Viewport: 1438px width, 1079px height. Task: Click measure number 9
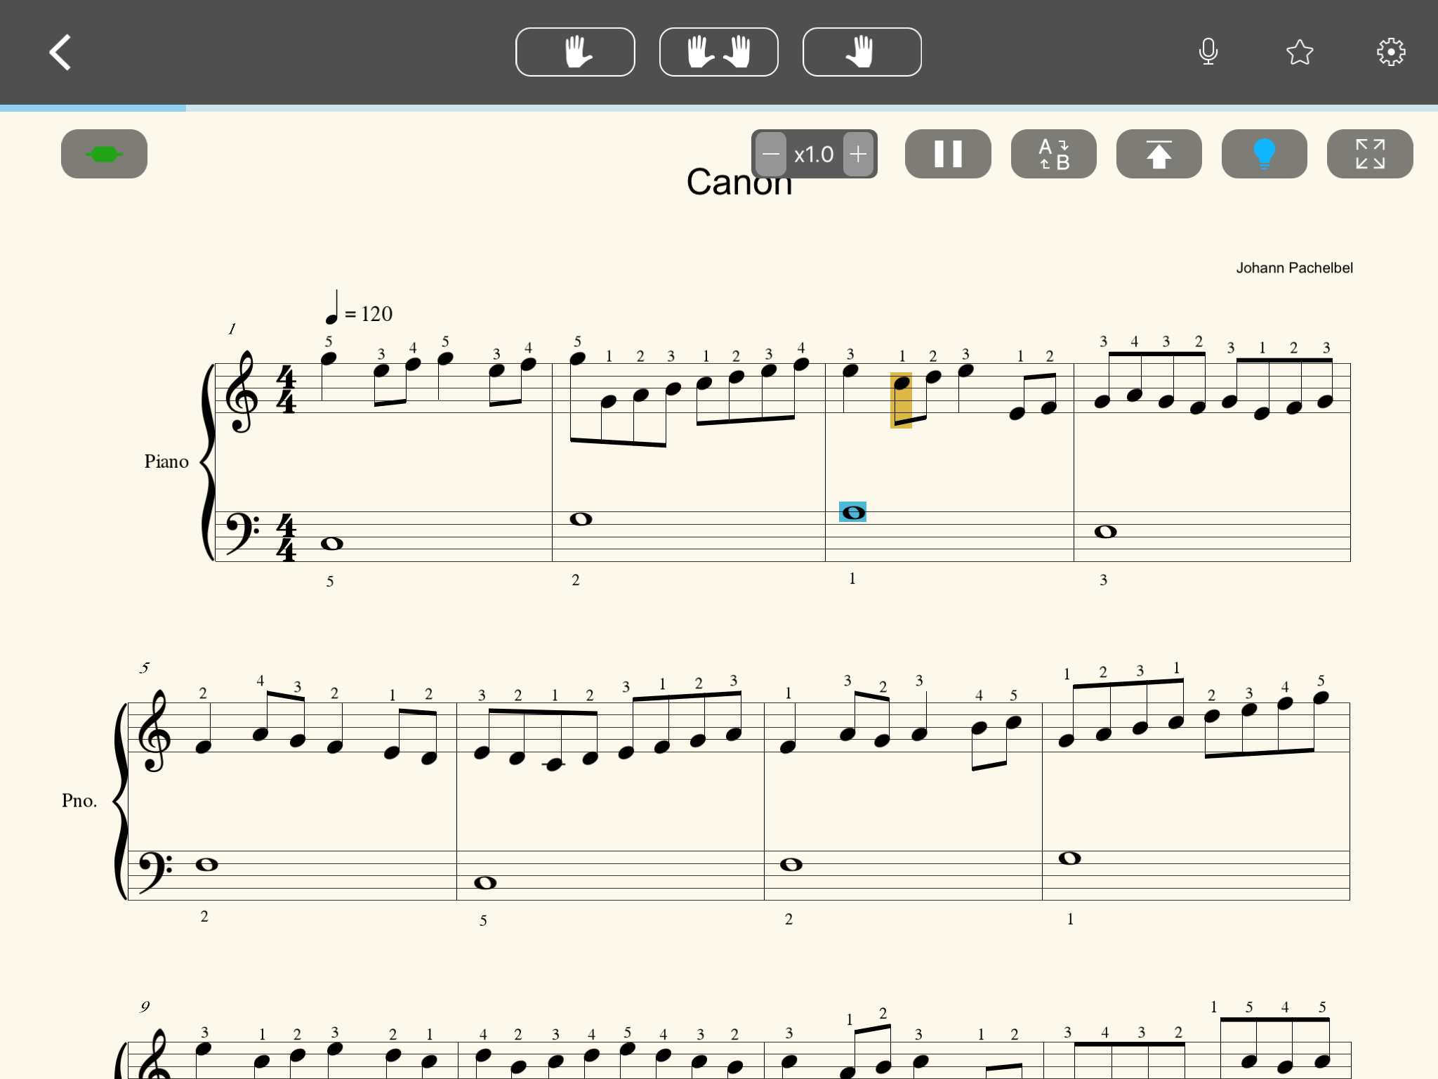pos(145,1007)
